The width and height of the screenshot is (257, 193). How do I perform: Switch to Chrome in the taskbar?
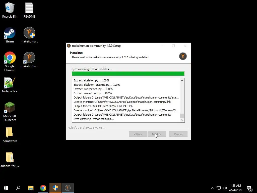(x=43, y=188)
